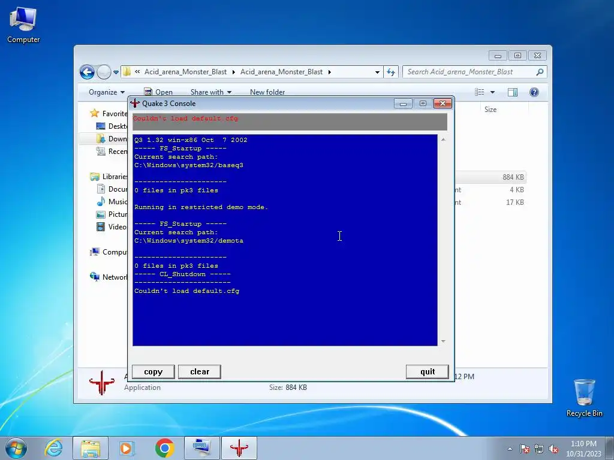Change the view icon in Explorer
This screenshot has height=460, width=614.
click(480, 92)
